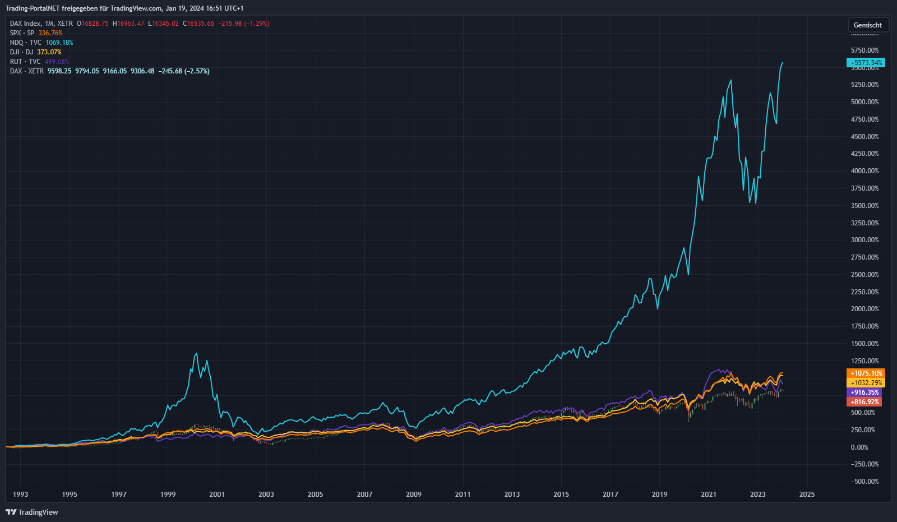Select the SPX · SP legend entry
The height and width of the screenshot is (522, 897).
[22, 33]
